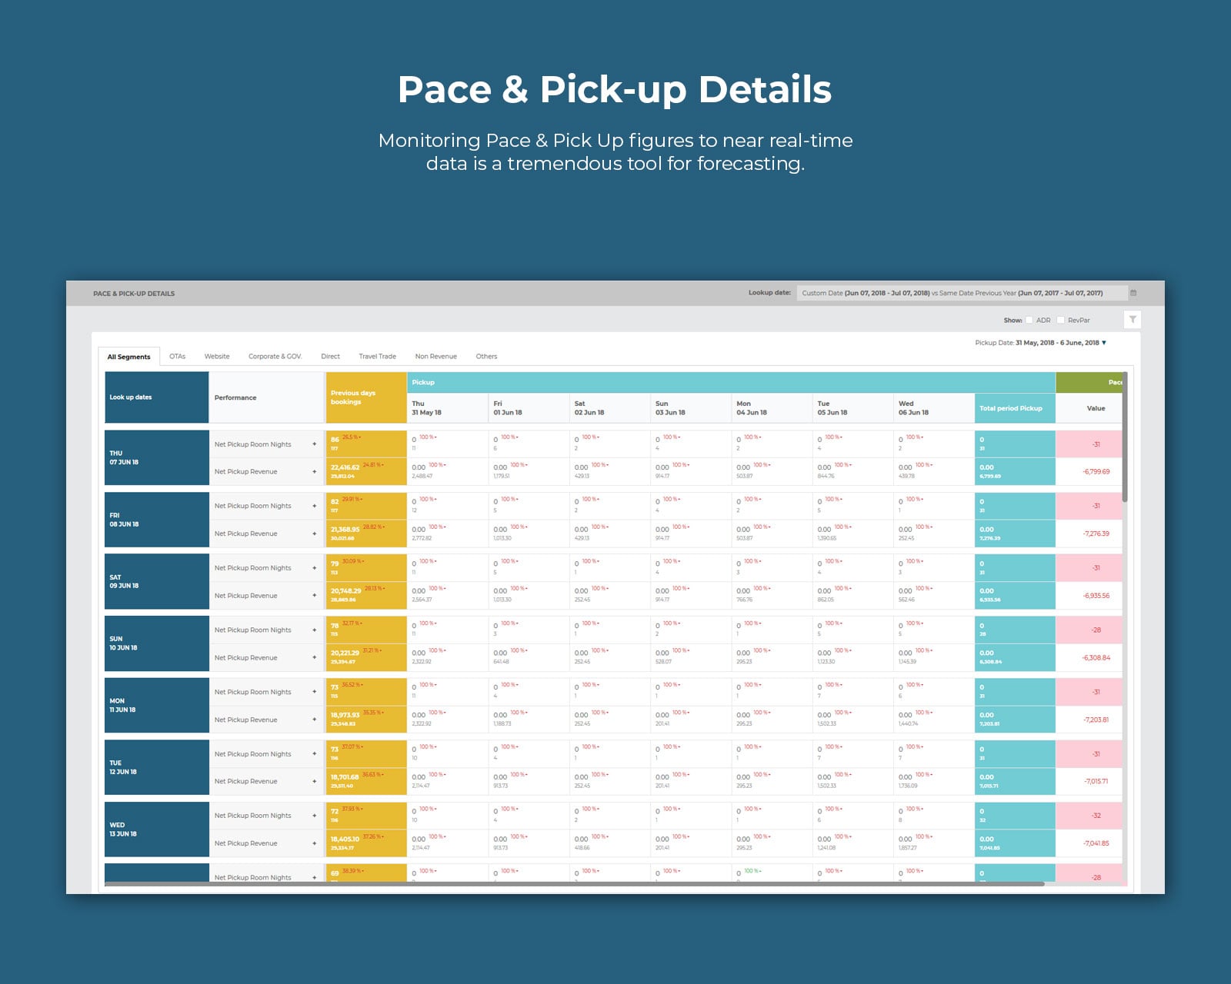Switch to the OTAs tab

coord(178,356)
